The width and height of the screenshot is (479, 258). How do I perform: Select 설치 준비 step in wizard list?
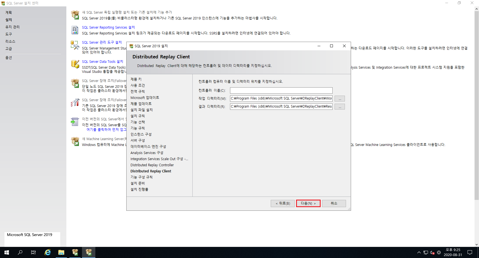click(x=138, y=183)
